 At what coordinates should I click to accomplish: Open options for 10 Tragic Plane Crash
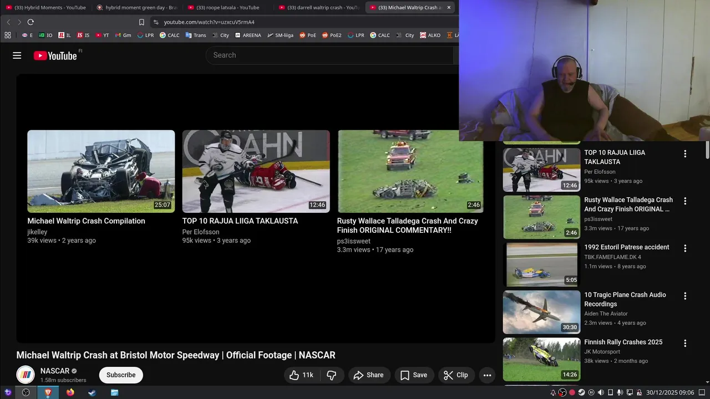(x=685, y=296)
